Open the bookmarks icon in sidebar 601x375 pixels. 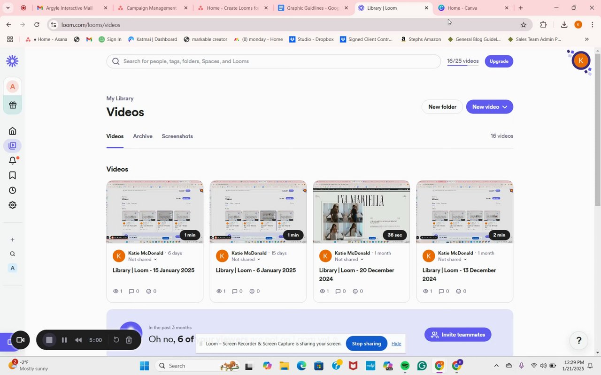(13, 175)
